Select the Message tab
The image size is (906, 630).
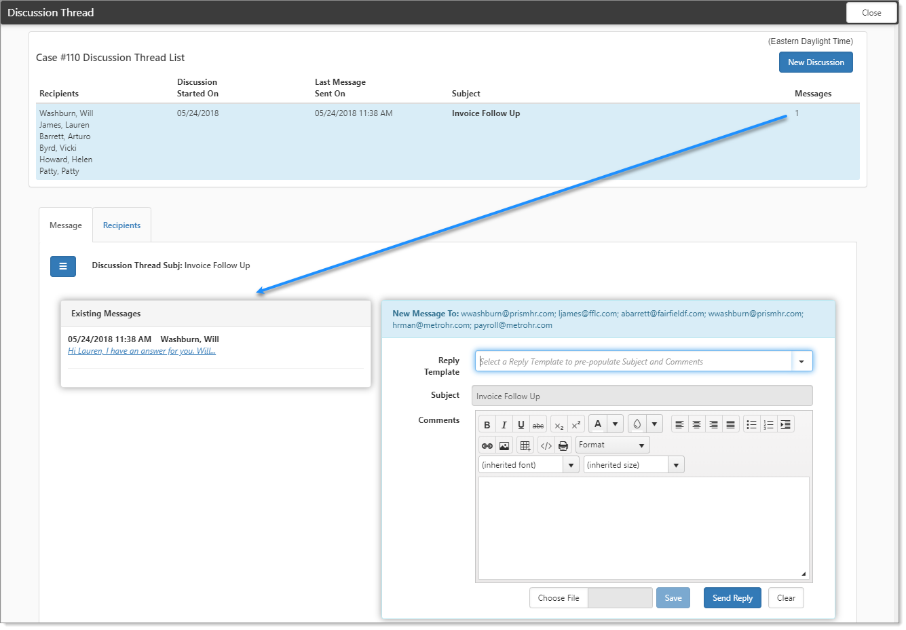tap(66, 225)
